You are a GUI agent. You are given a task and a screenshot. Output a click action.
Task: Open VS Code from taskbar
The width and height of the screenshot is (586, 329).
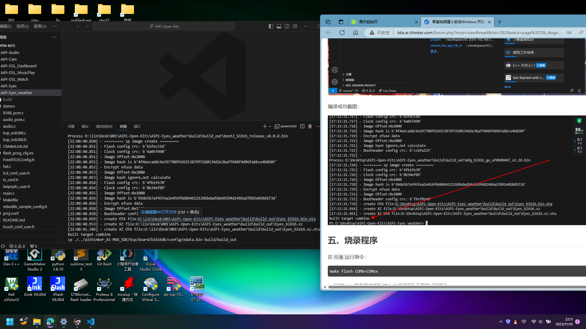click(90, 322)
